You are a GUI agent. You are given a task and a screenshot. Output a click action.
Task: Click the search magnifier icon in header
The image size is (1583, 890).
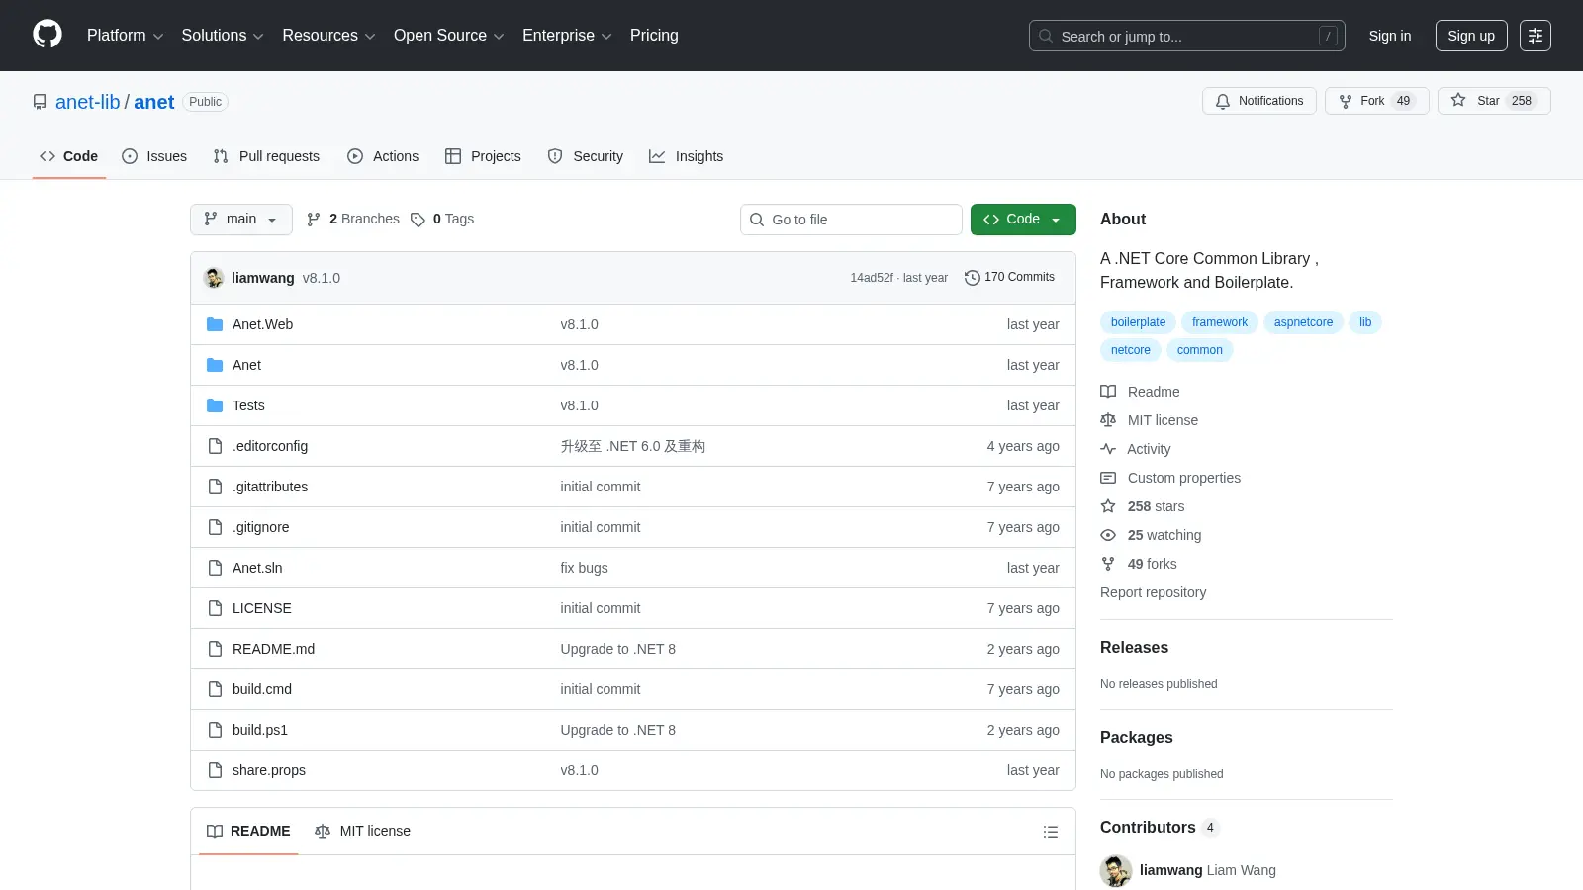click(1046, 36)
